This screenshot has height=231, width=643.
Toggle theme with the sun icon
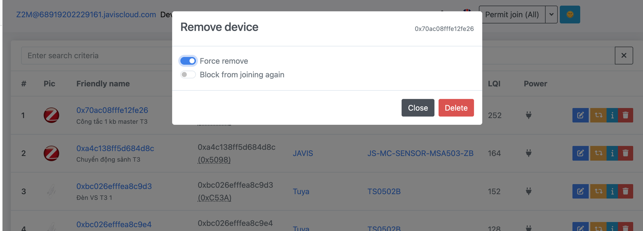570,14
